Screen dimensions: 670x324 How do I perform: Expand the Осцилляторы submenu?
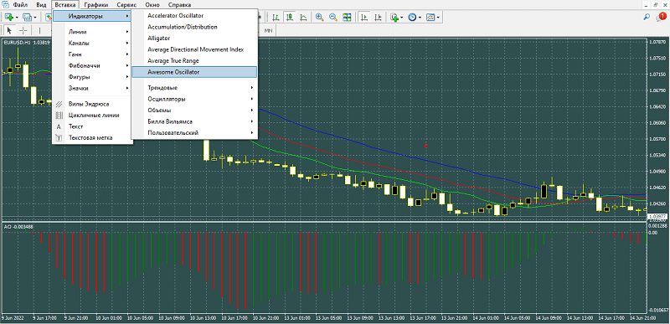coord(194,99)
